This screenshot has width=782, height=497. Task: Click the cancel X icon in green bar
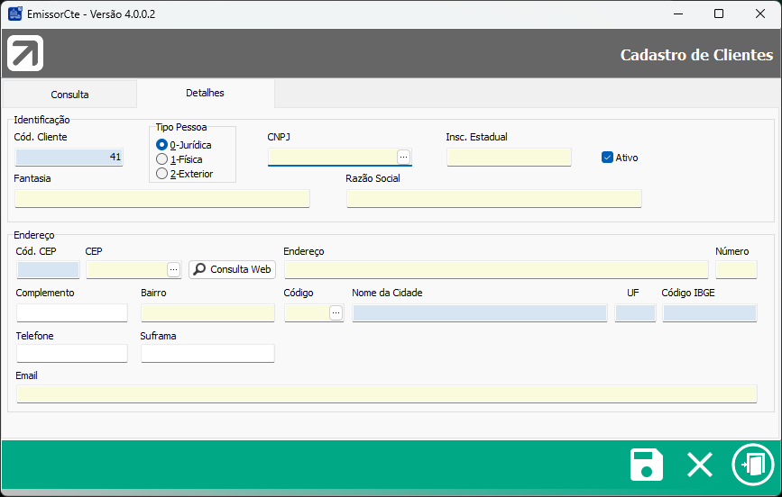[700, 465]
